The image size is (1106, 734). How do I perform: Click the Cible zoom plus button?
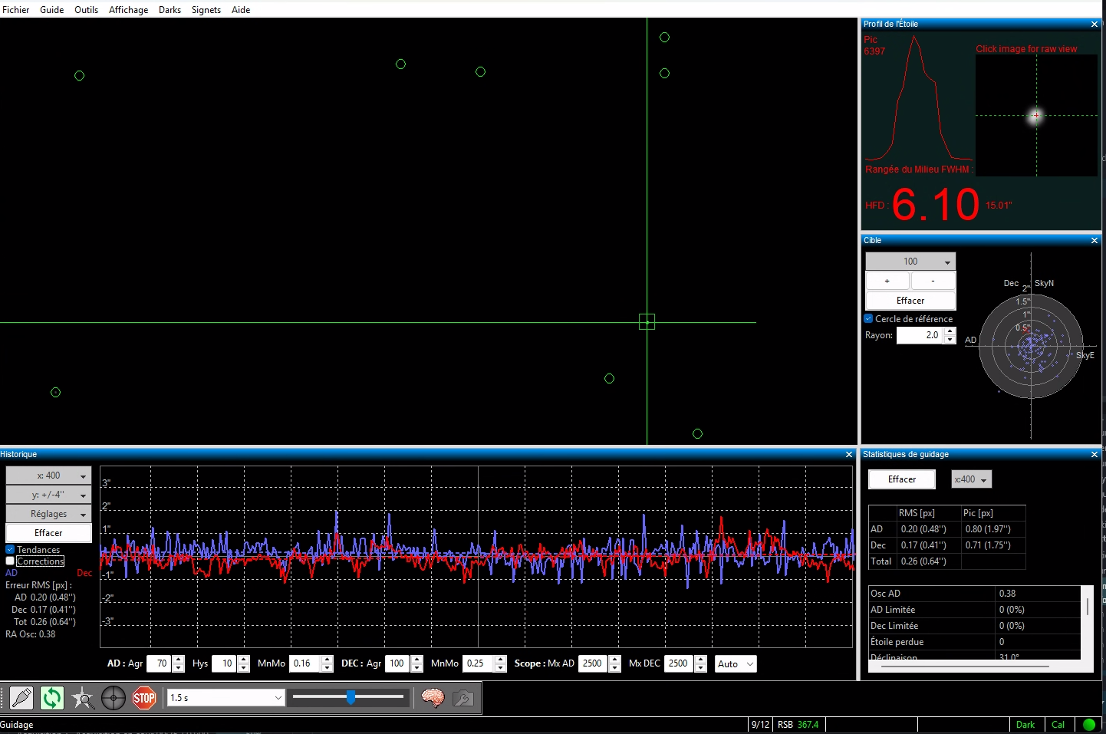click(887, 281)
